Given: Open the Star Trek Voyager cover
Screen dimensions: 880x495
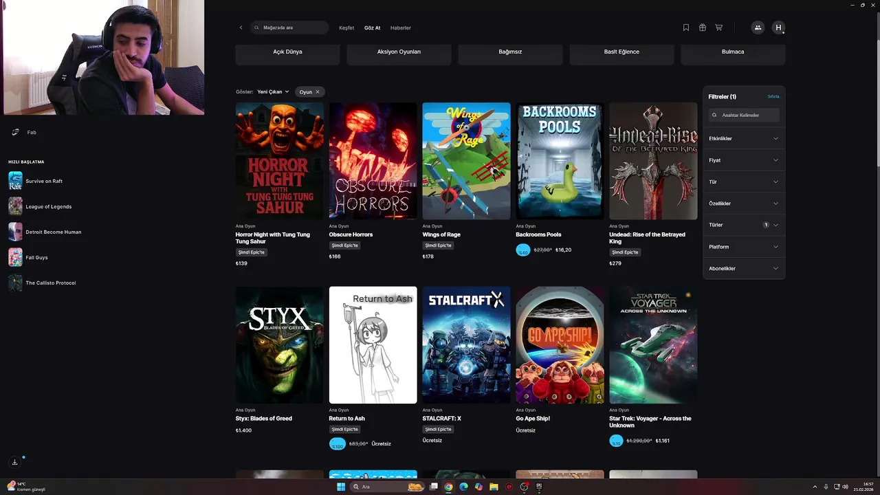Looking at the screenshot, I should 653,345.
